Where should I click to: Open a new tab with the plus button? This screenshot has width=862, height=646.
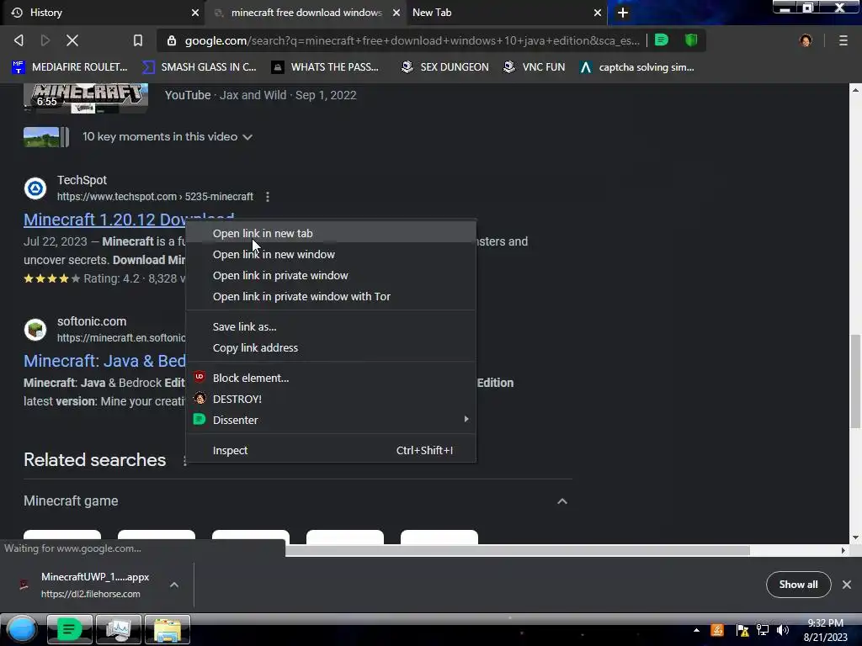622,13
